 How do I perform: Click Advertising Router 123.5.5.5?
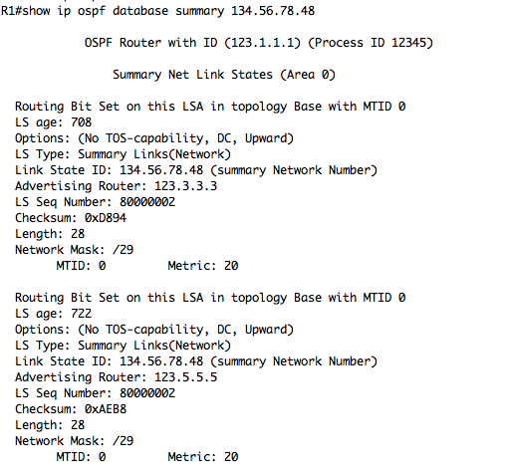click(116, 377)
